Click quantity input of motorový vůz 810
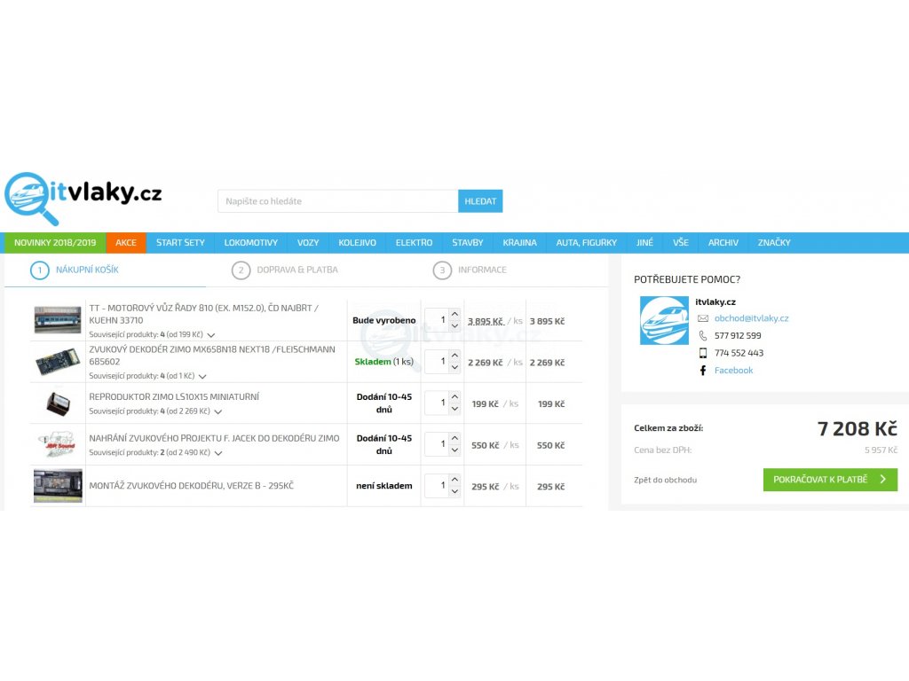The width and height of the screenshot is (909, 681). tap(437, 320)
